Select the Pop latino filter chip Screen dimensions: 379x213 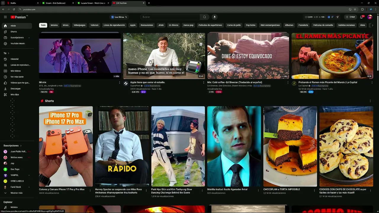click(x=250, y=25)
